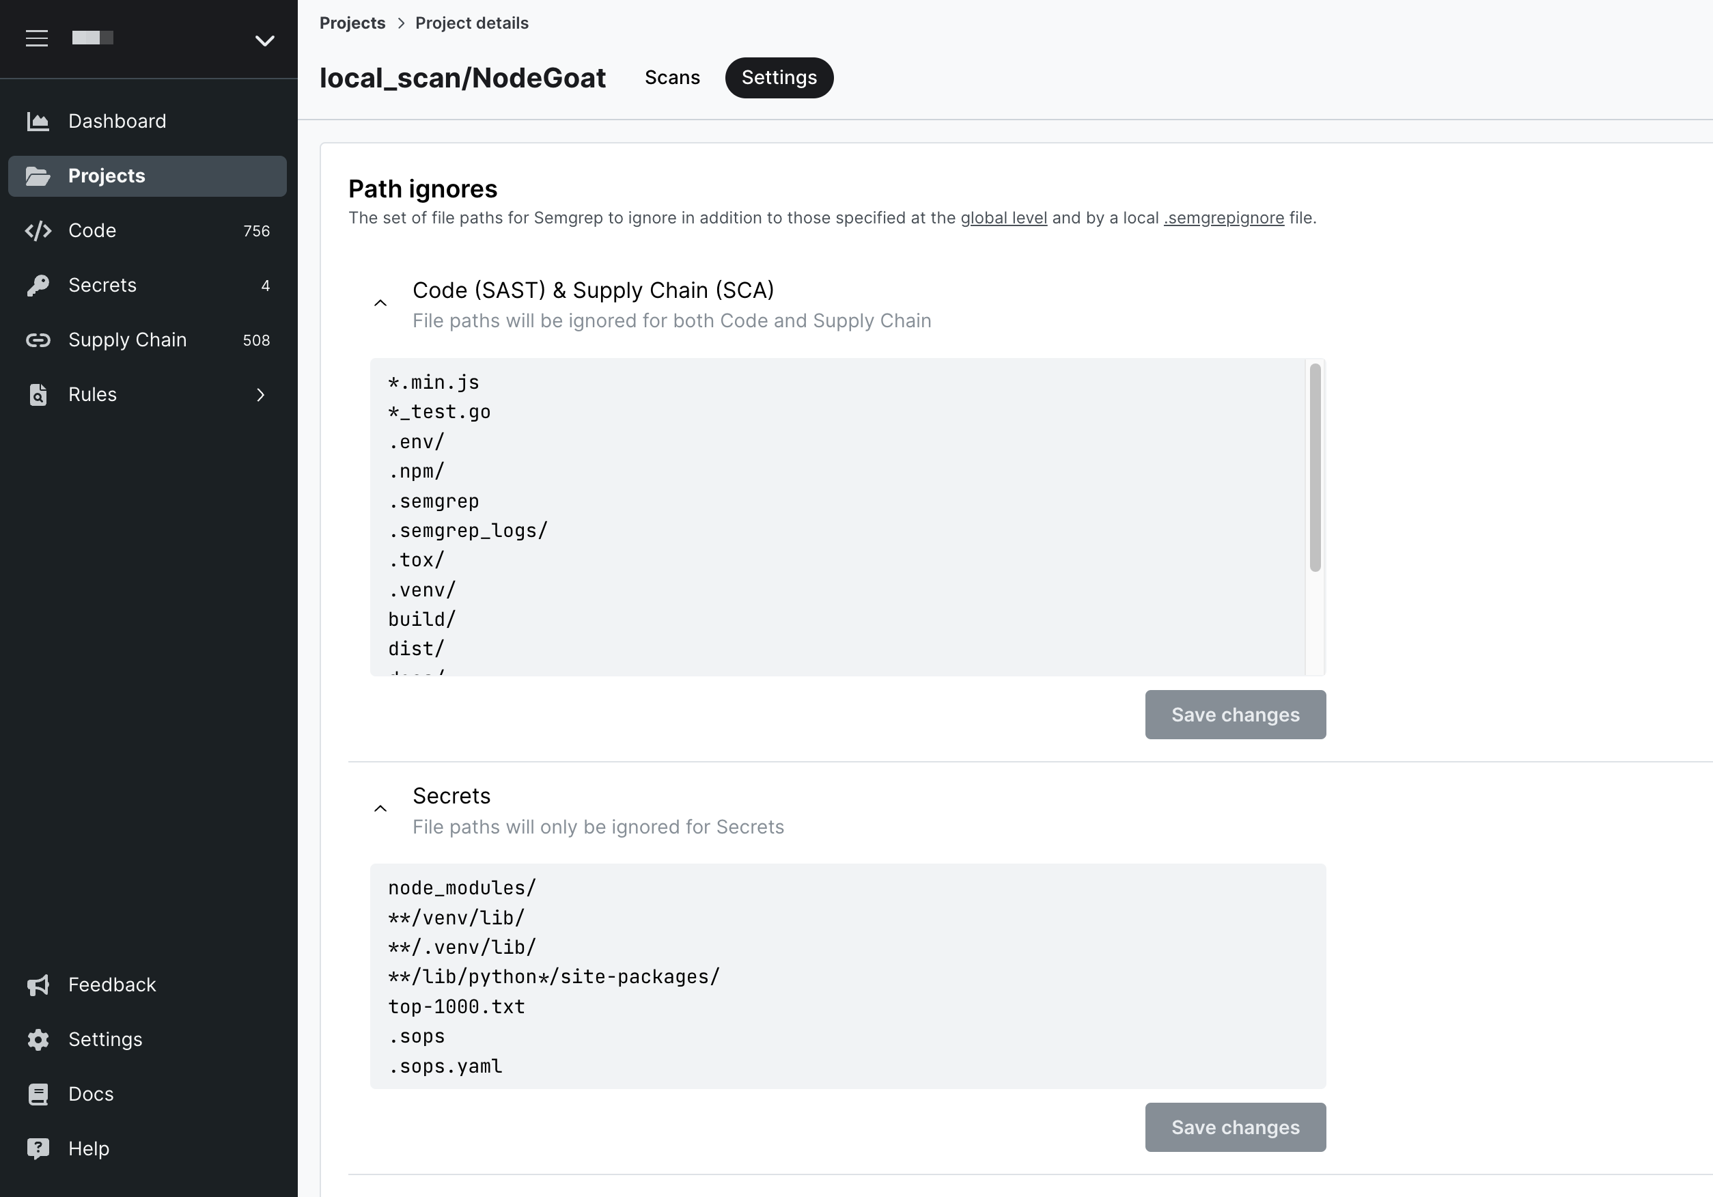Screen dimensions: 1713x1197
Task: Open Docs using the document icon
Action: pyautogui.click(x=38, y=1093)
